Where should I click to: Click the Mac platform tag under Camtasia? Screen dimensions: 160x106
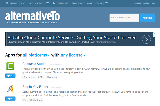[x=41, y=77]
